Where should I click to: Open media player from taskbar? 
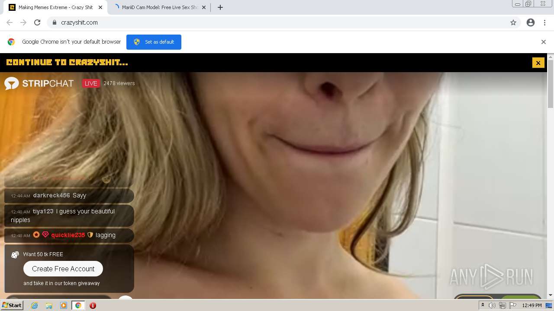tap(64, 305)
